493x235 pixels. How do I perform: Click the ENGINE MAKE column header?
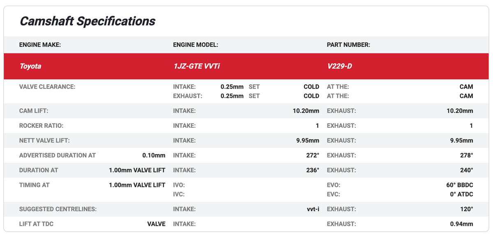click(40, 45)
